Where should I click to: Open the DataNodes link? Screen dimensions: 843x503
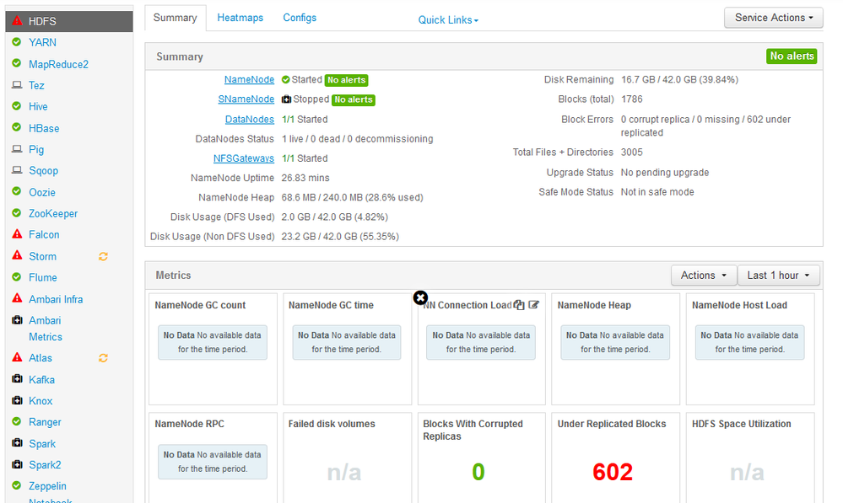(x=250, y=119)
